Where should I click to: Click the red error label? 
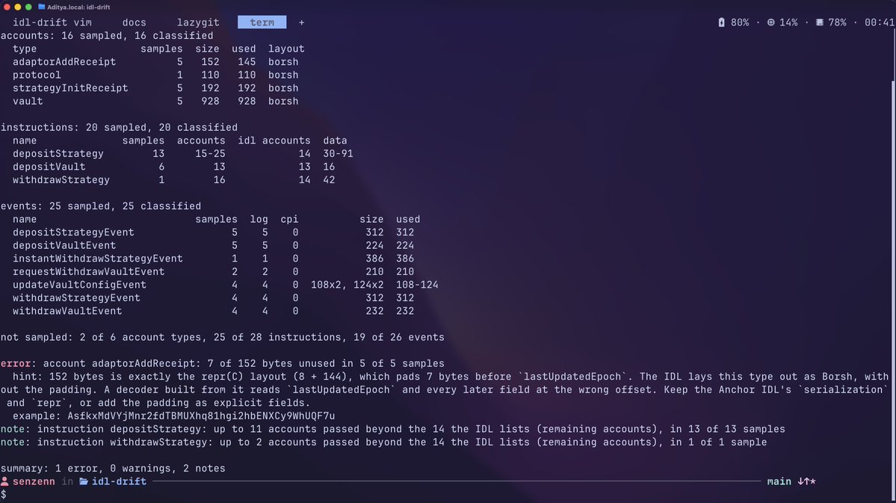[16, 363]
